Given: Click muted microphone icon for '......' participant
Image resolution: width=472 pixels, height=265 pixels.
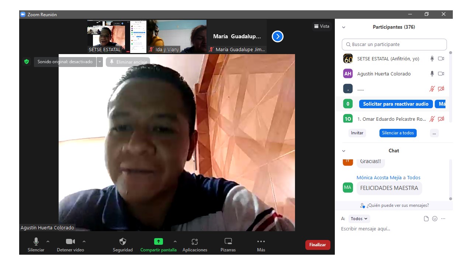Looking at the screenshot, I should [x=432, y=89].
